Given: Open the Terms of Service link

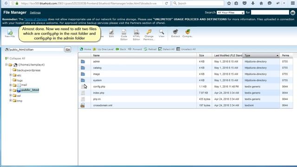Looking at the screenshot, I should click(x=36, y=19).
